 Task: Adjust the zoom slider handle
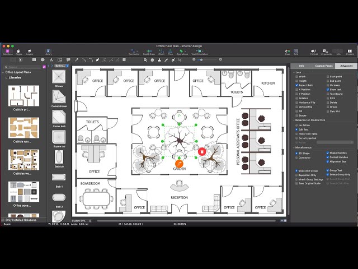click(201, 60)
